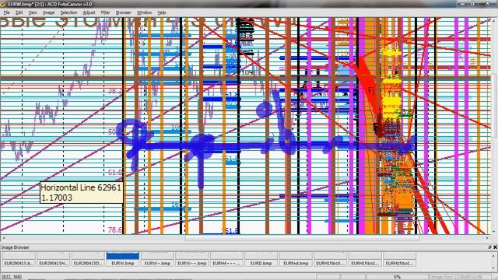Open the Edit menu
Viewport: 498px width, 280px height.
[19, 12]
